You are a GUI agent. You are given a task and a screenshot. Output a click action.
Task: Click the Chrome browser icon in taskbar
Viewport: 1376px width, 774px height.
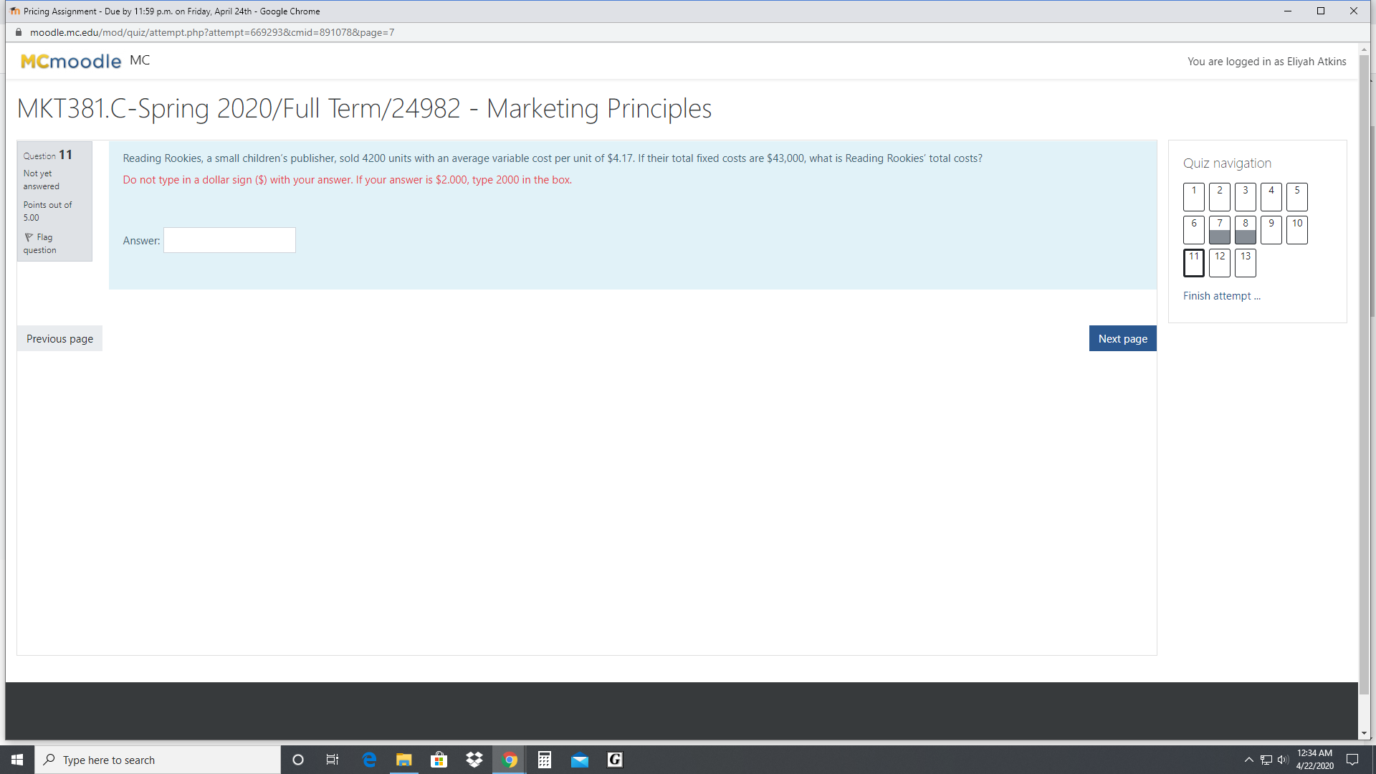(x=510, y=760)
